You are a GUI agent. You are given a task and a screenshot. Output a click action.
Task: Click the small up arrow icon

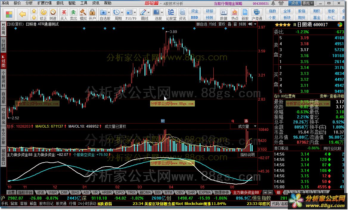click(33, 11)
